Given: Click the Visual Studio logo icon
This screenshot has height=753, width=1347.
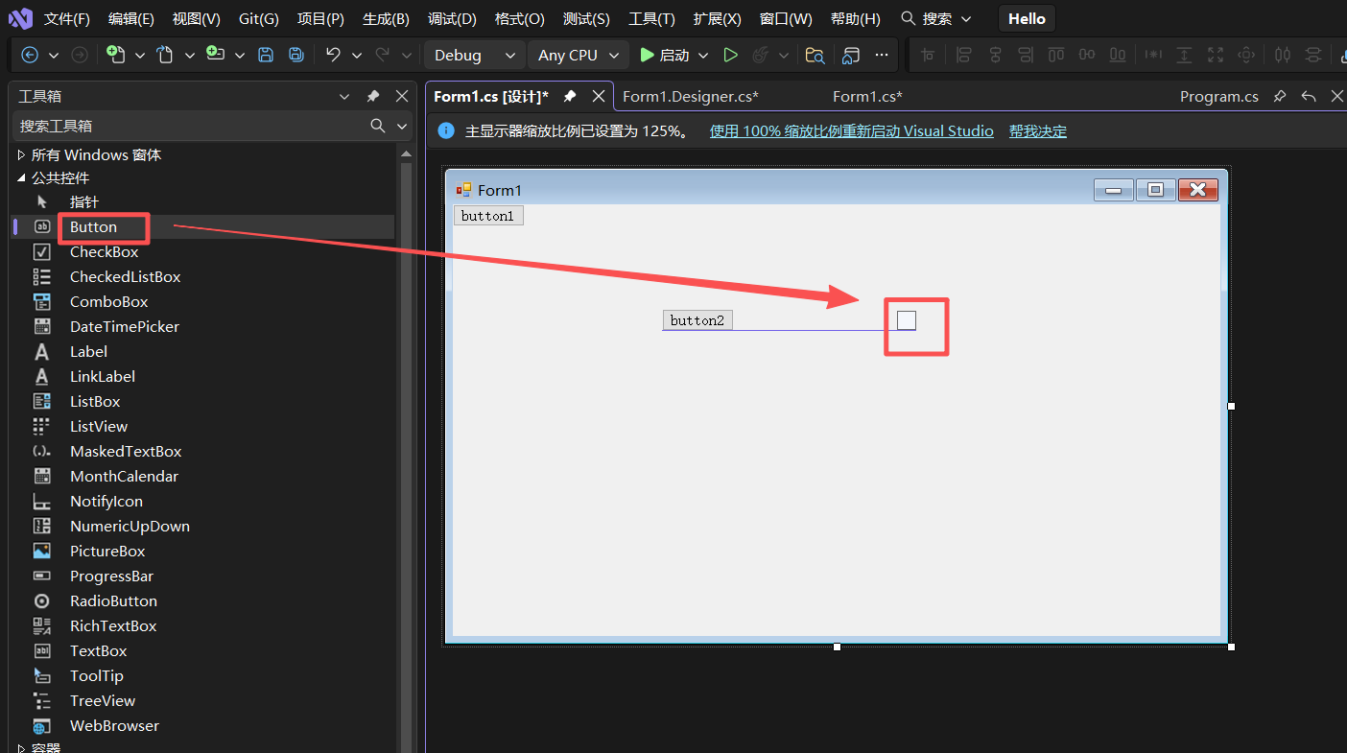Looking at the screenshot, I should click(20, 18).
